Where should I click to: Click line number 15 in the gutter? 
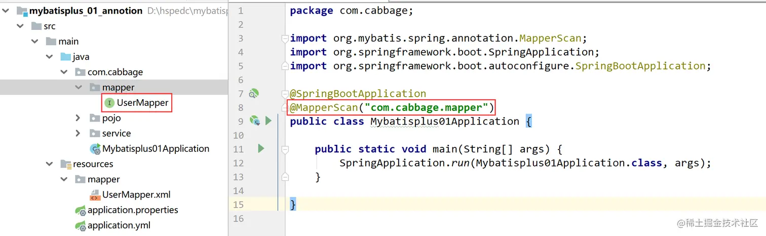point(238,204)
